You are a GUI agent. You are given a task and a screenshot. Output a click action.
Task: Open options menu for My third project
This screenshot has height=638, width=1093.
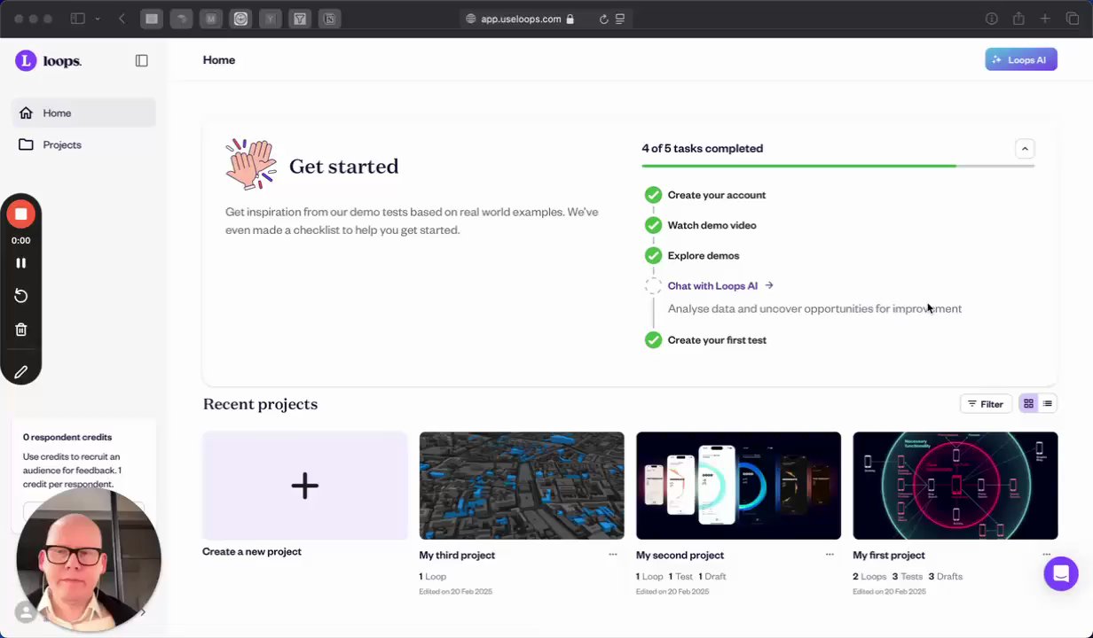point(613,555)
